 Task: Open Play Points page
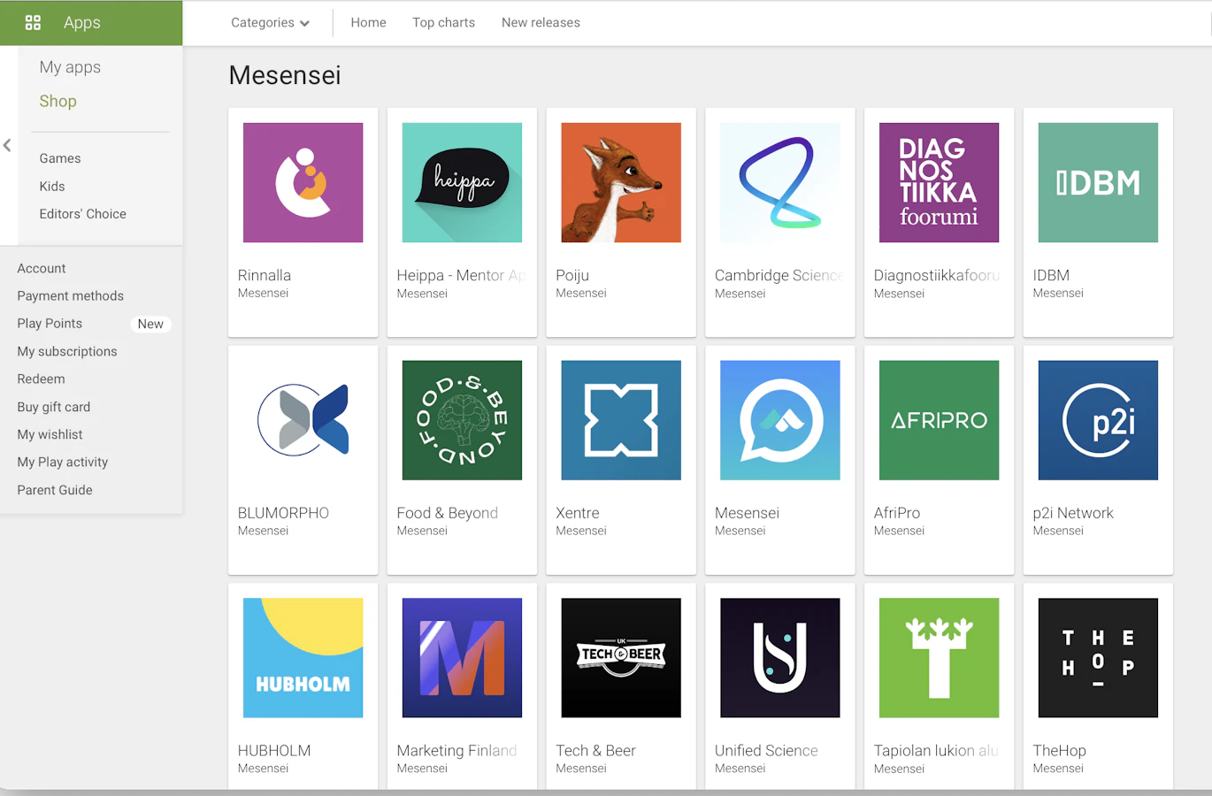point(50,324)
